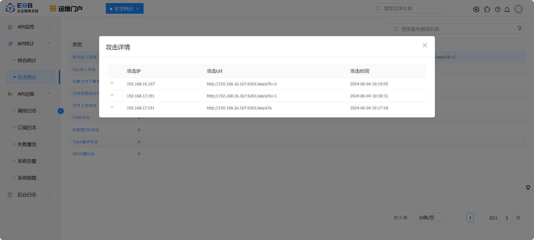Open the plugin puzzle icon
534x240 pixels.
tap(487, 9)
